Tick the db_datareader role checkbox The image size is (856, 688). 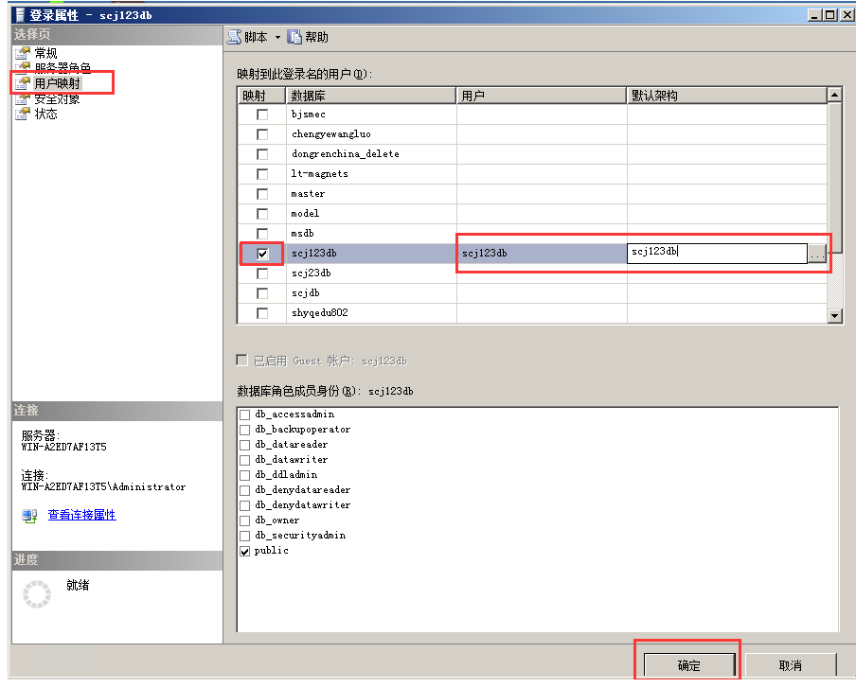pos(245,445)
